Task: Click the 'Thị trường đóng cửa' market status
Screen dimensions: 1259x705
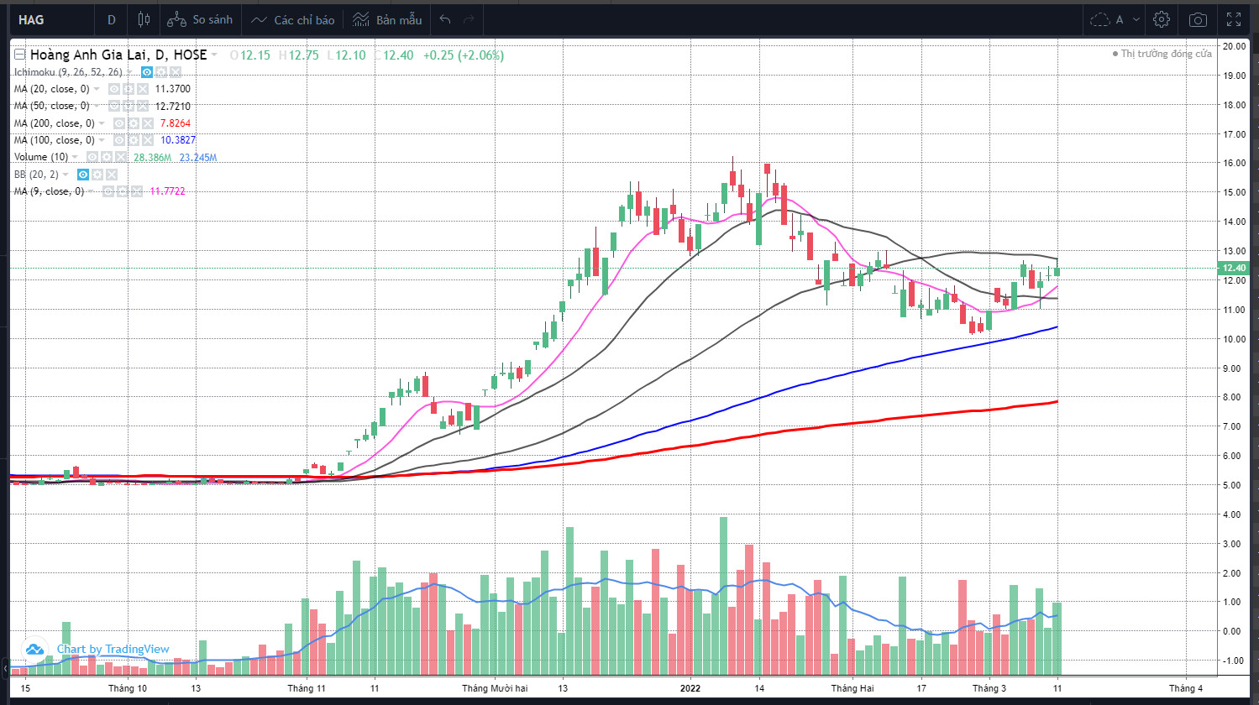Action: 1162,54
